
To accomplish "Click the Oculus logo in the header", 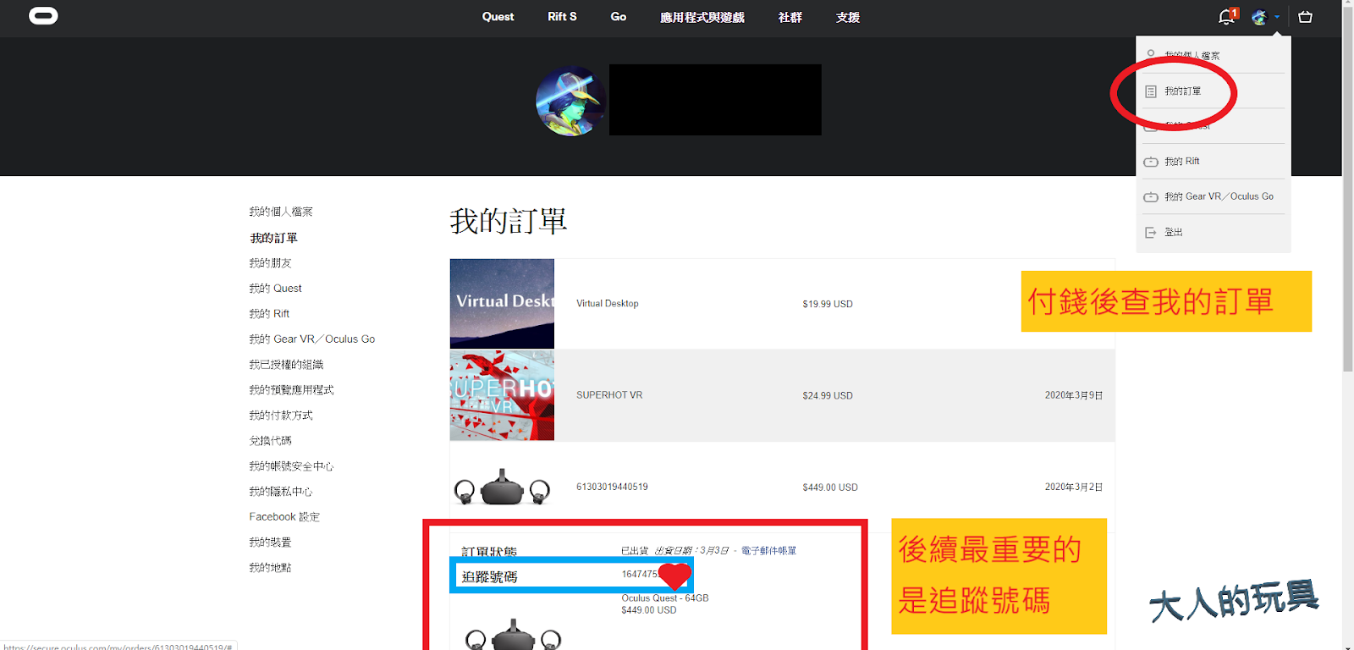I will (43, 16).
